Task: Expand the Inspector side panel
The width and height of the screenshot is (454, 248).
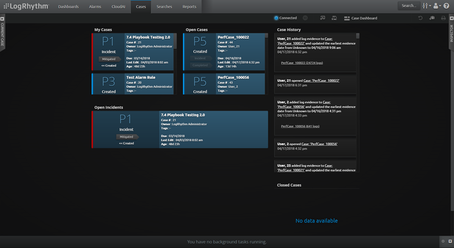Action: (451, 33)
